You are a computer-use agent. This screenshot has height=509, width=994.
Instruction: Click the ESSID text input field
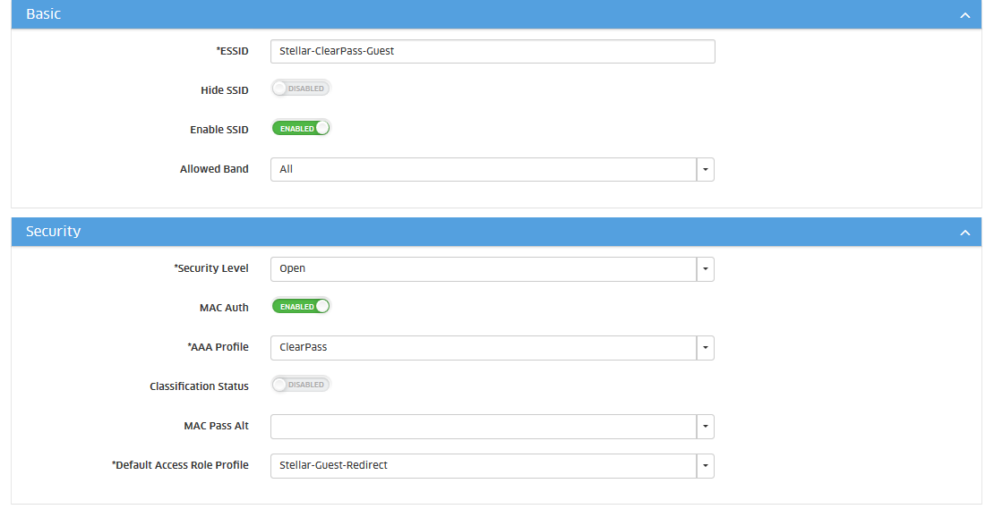pyautogui.click(x=492, y=51)
